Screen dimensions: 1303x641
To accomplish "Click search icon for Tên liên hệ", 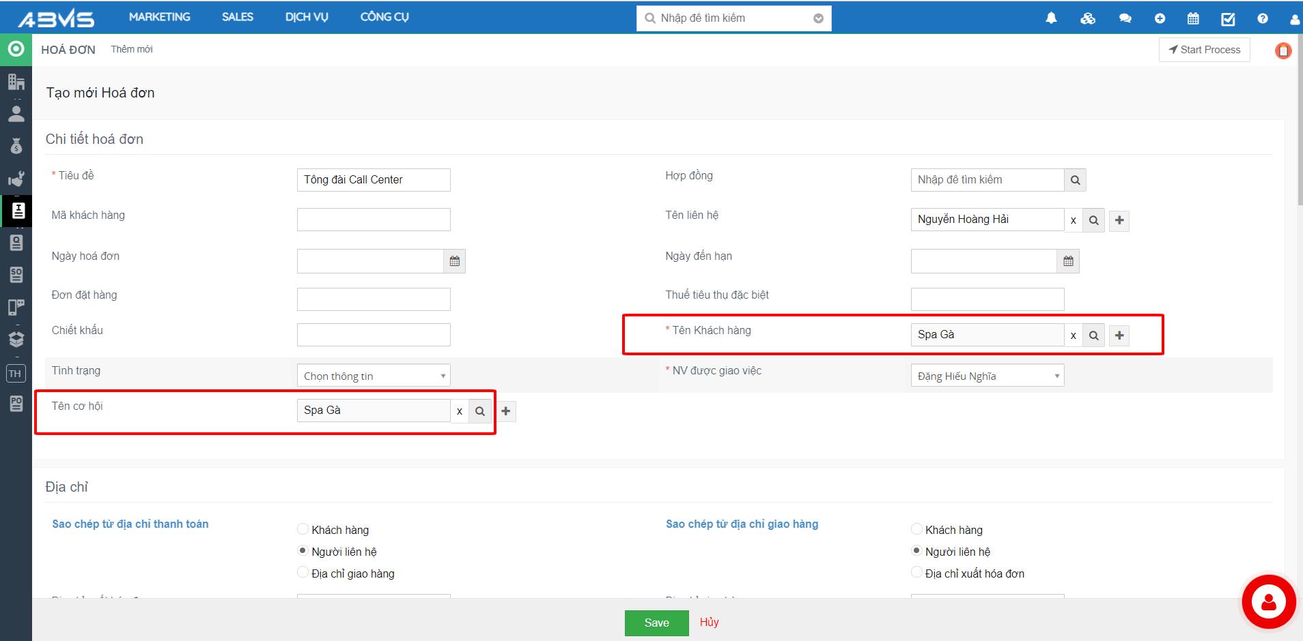I will coord(1093,220).
